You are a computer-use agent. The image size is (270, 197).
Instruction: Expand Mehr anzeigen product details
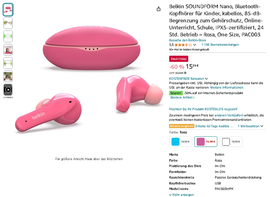point(181,195)
